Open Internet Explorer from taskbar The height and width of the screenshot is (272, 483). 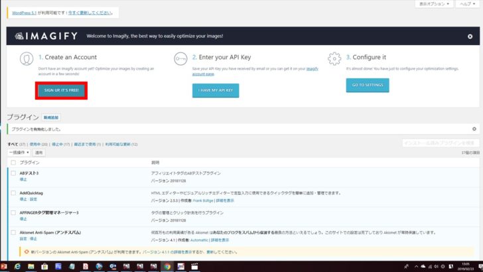tap(17, 267)
